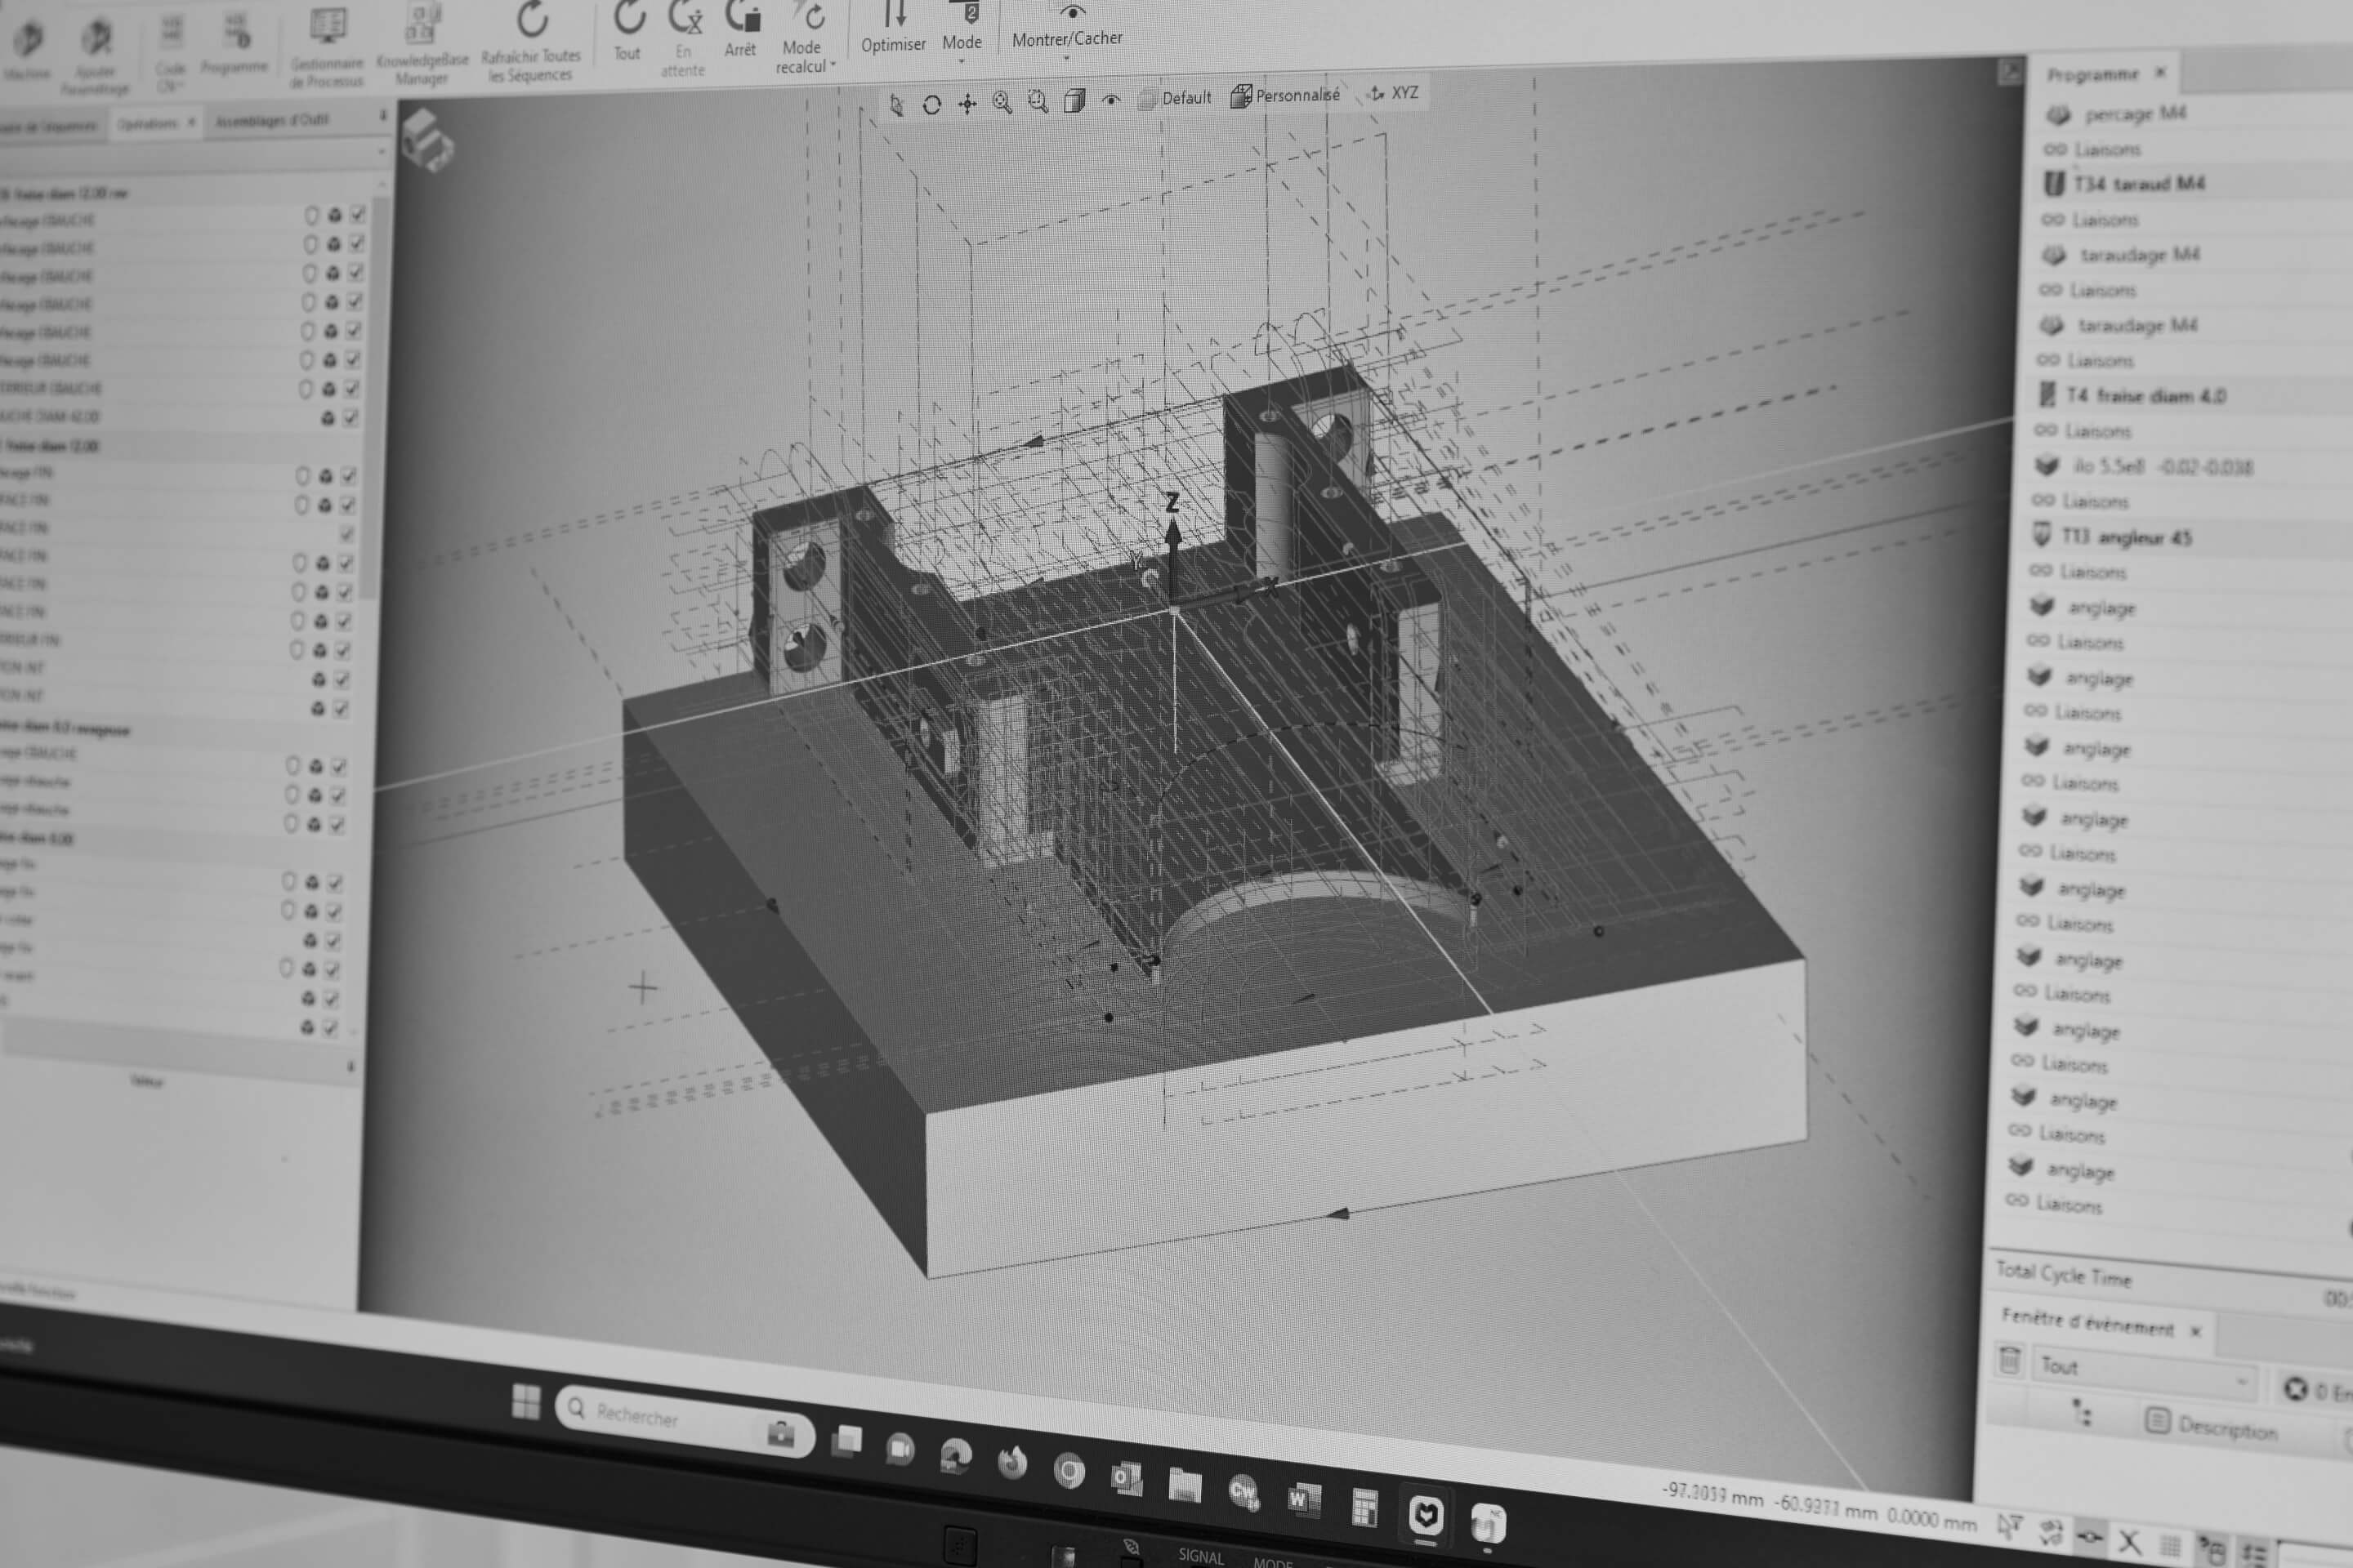Image resolution: width=2353 pixels, height=1568 pixels.
Task: Click the left panel pin arrow
Action: click(383, 116)
